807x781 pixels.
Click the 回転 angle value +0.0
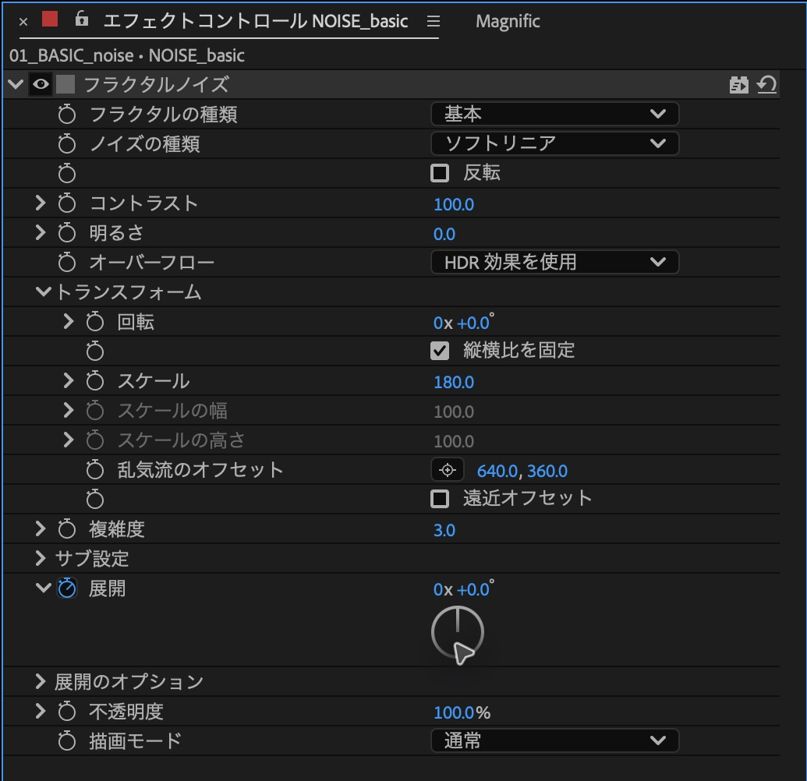click(473, 323)
